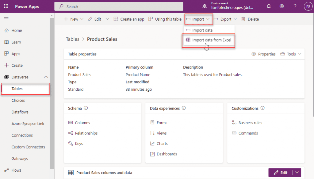Click the Environment picker icon
This screenshot has width=314, height=179.
pos(205,6)
